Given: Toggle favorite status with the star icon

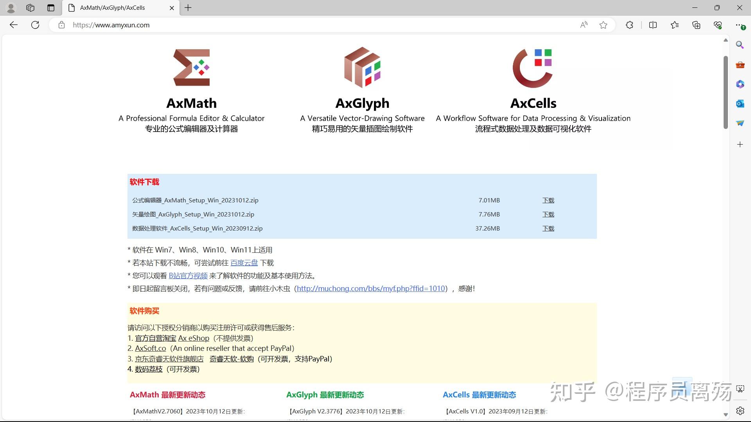Looking at the screenshot, I should [603, 25].
